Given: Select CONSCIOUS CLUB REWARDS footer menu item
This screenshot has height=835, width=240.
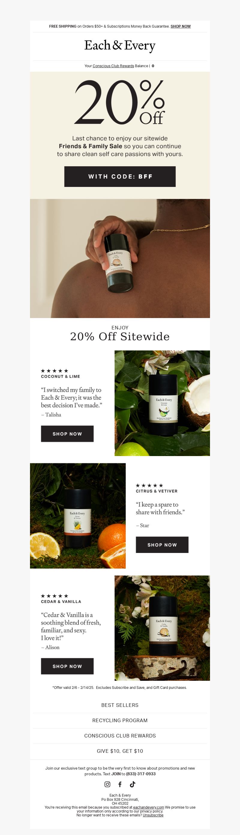Looking at the screenshot, I should [x=120, y=735].
